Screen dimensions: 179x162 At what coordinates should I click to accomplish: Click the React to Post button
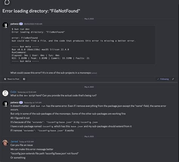(12, 79)
